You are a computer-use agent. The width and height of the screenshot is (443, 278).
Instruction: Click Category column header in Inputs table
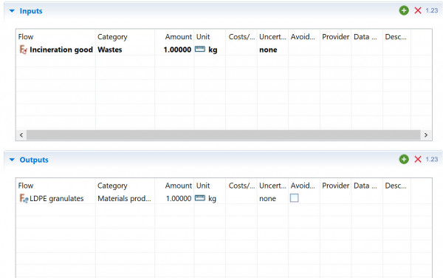click(x=112, y=37)
